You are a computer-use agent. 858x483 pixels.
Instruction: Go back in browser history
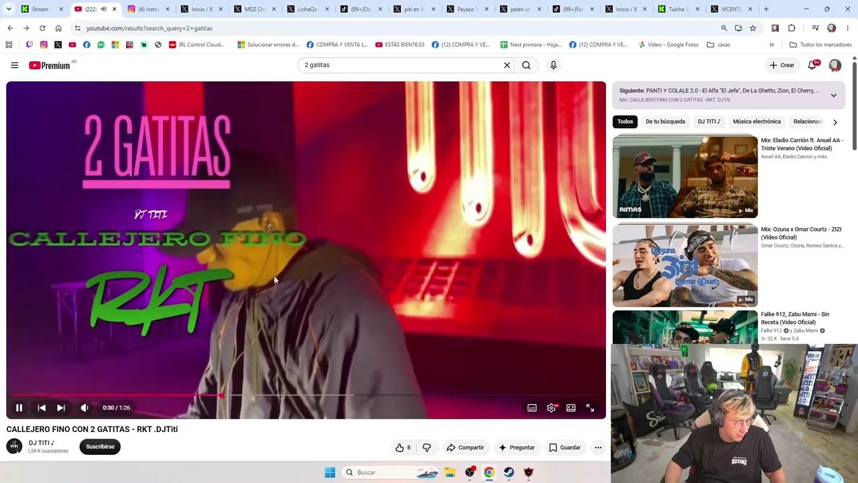(x=10, y=28)
